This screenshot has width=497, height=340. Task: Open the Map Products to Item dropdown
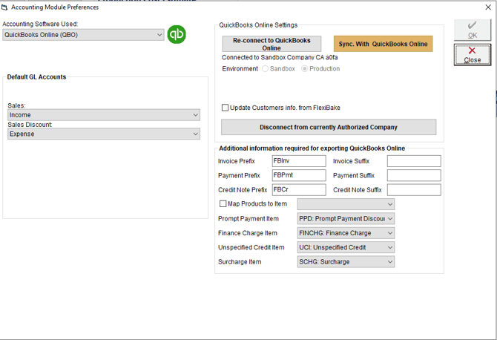coord(346,204)
